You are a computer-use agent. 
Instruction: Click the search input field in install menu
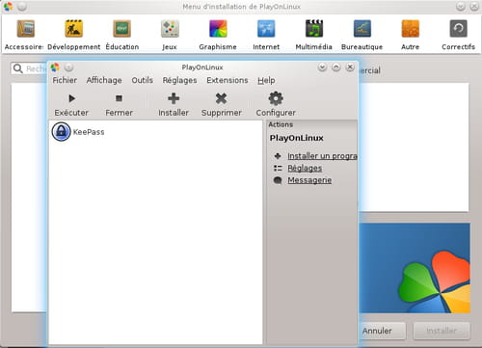(29, 68)
